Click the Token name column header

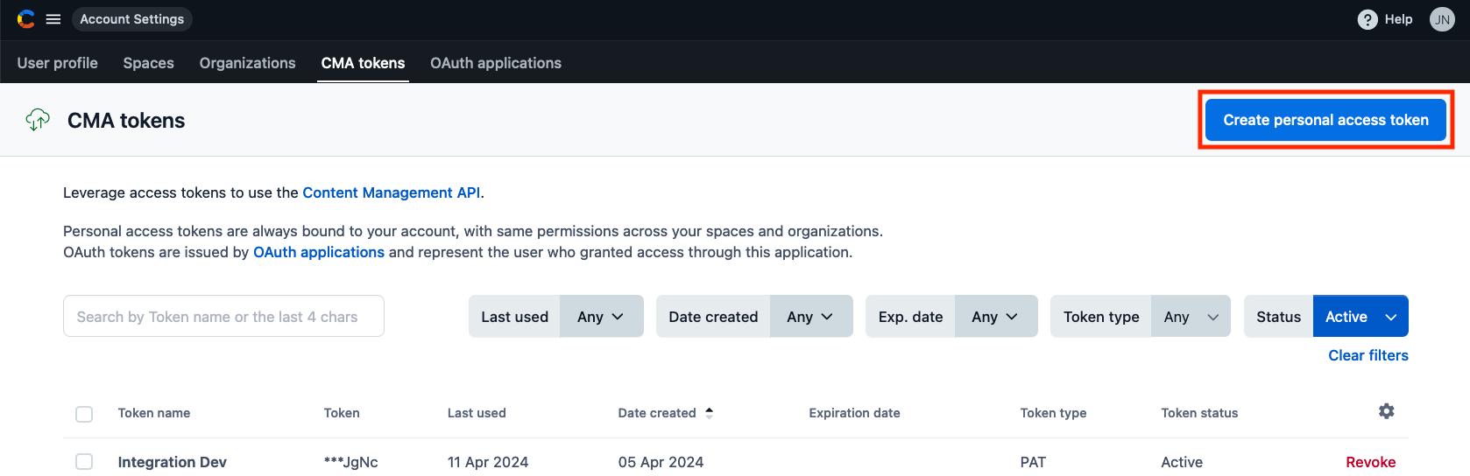[x=154, y=413]
